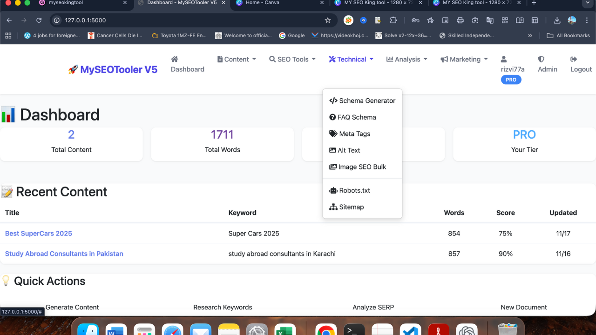
Task: Open Study Abroad Consultants in Pakistan content
Action: [x=64, y=254]
